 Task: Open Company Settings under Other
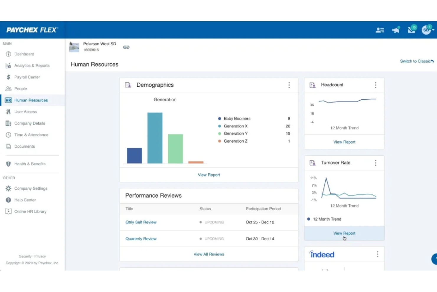click(x=31, y=188)
